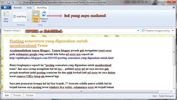Click the horizontal scrollbar left arrow
177x100 pixels.
point(3,91)
